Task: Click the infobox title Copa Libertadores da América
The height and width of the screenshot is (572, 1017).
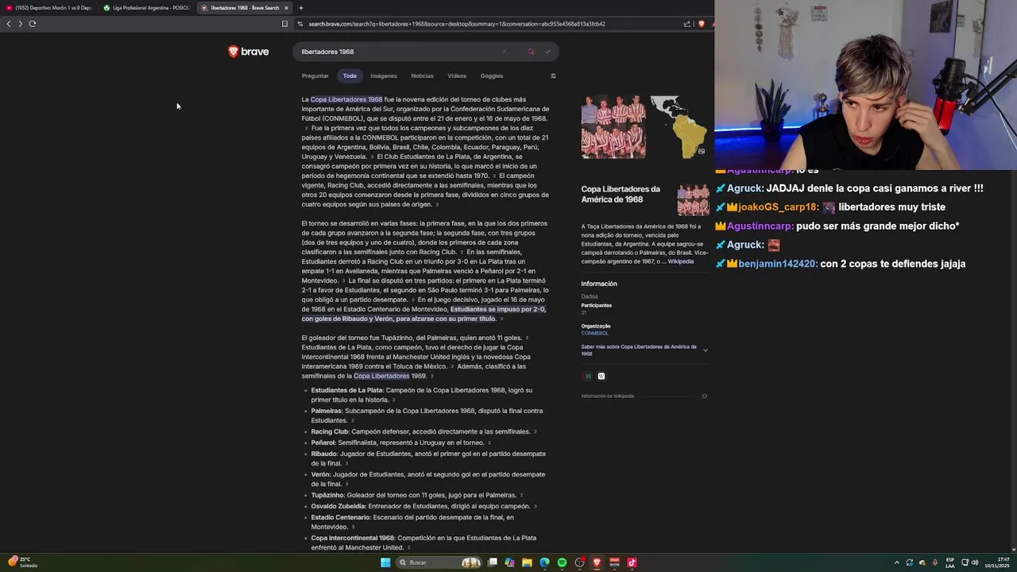Action: point(621,194)
